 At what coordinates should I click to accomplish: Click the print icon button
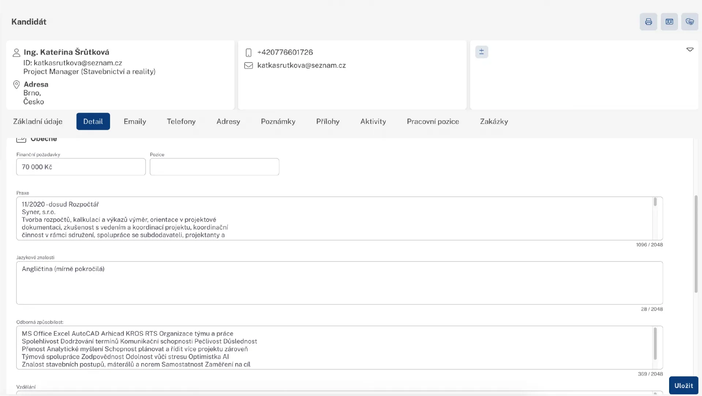648,22
